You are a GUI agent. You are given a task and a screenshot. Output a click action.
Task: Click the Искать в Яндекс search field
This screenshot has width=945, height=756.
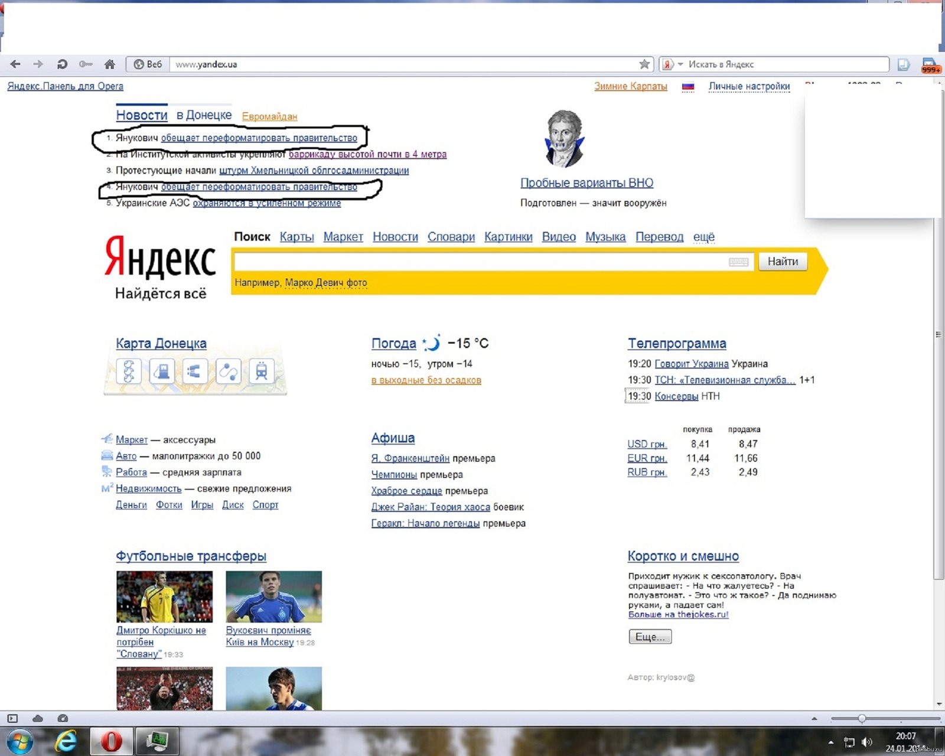(786, 64)
